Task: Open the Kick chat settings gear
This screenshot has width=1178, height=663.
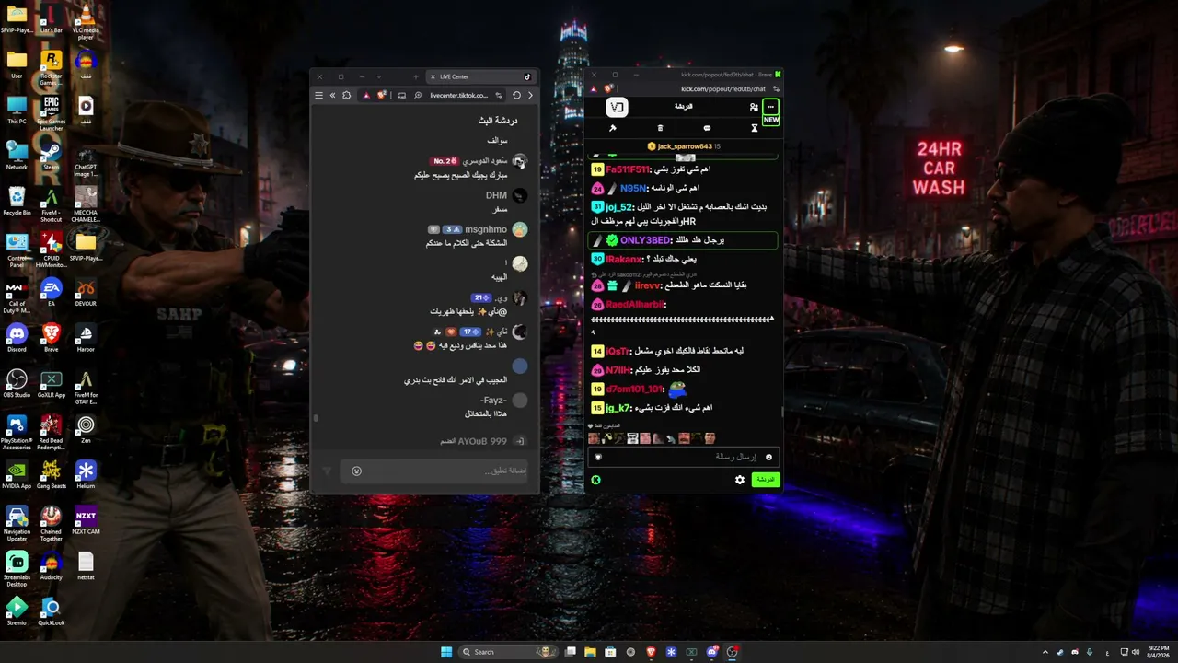Action: point(740,480)
